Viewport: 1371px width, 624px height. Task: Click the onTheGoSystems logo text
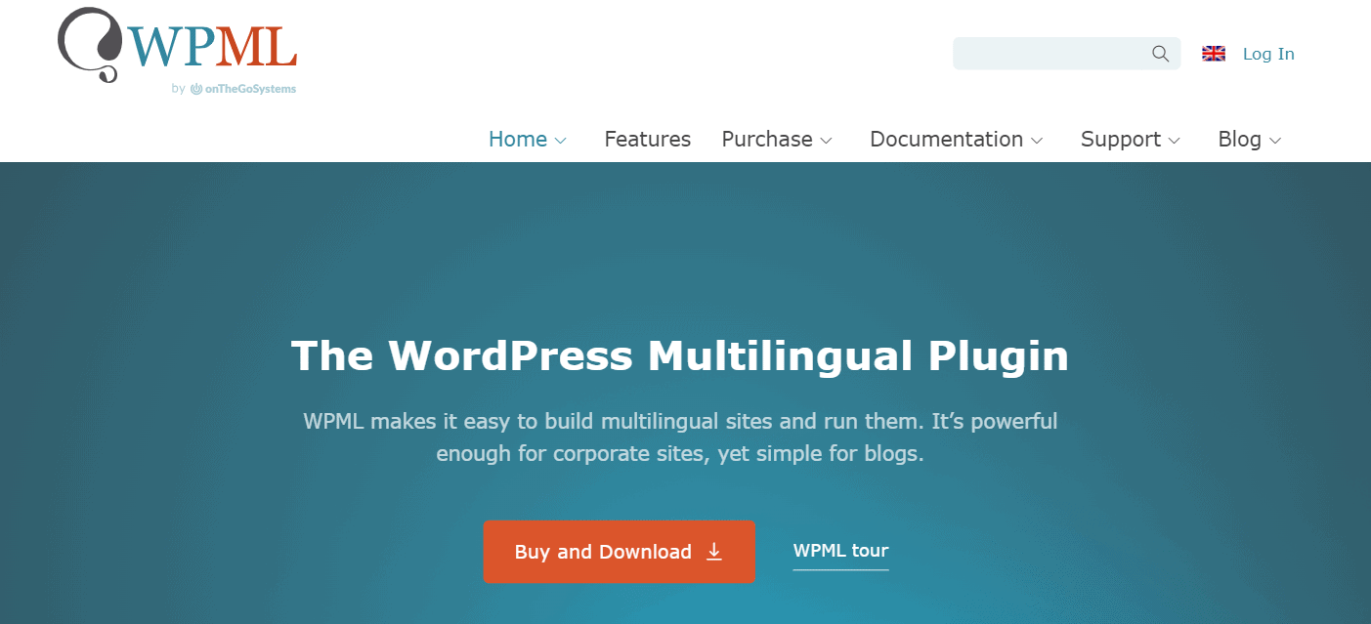coord(243,89)
